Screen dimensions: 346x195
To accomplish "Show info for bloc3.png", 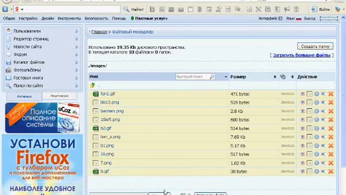I will pyautogui.click(x=316, y=102).
